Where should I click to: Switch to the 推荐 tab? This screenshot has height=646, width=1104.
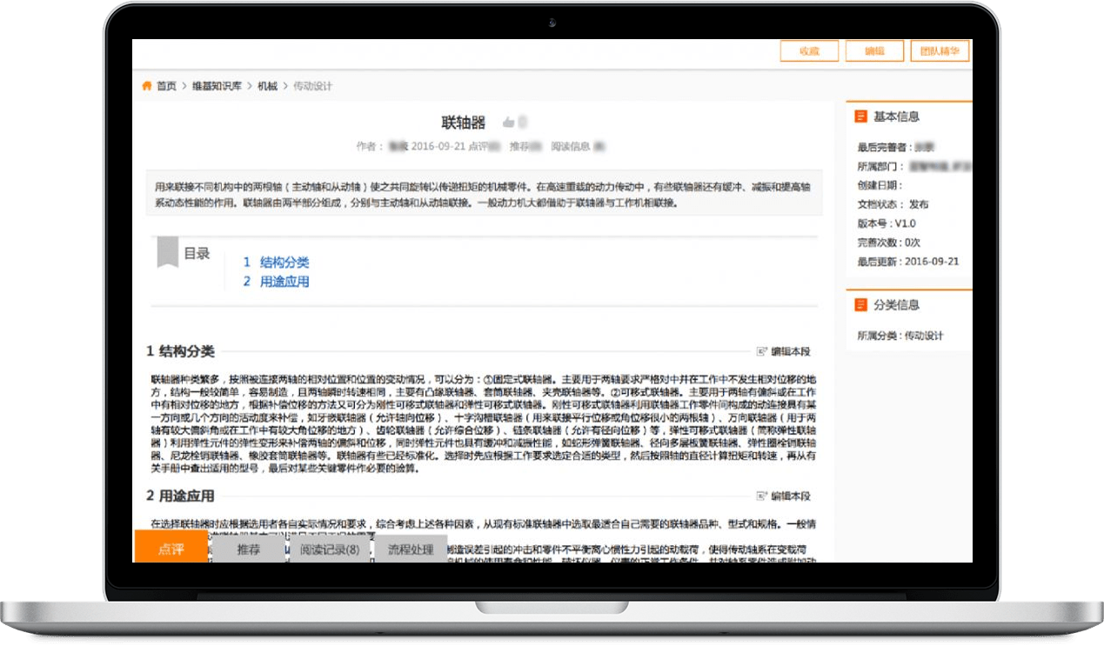click(248, 549)
